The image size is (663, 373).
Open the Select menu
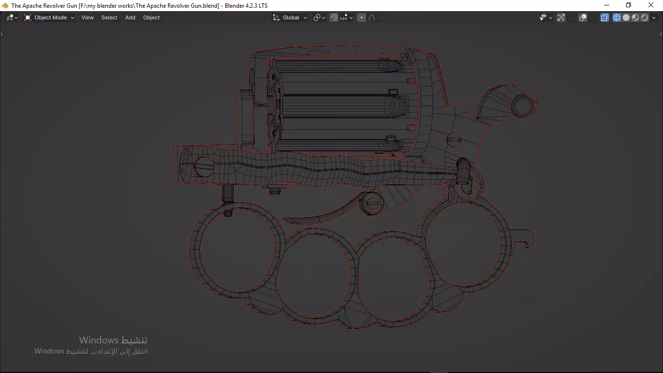[x=109, y=17]
